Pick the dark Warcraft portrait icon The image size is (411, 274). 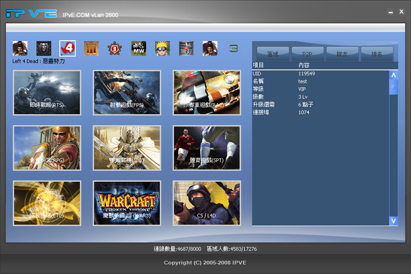point(44,48)
